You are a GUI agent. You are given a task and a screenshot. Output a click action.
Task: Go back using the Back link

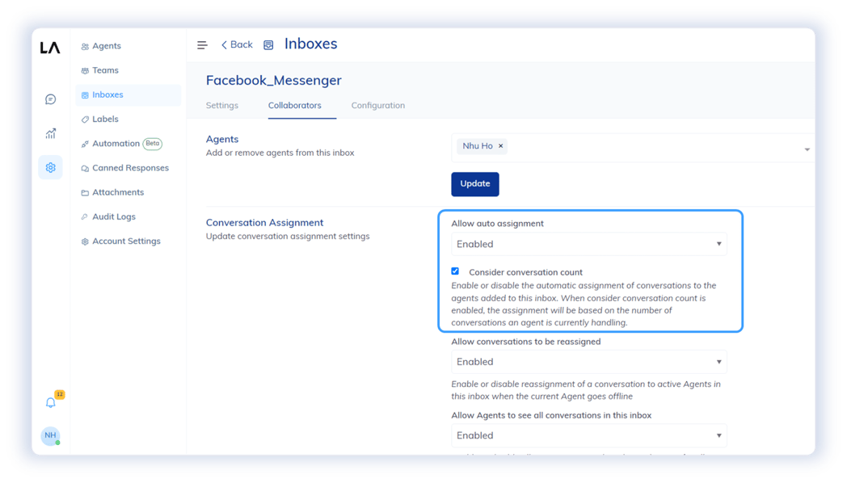(237, 45)
